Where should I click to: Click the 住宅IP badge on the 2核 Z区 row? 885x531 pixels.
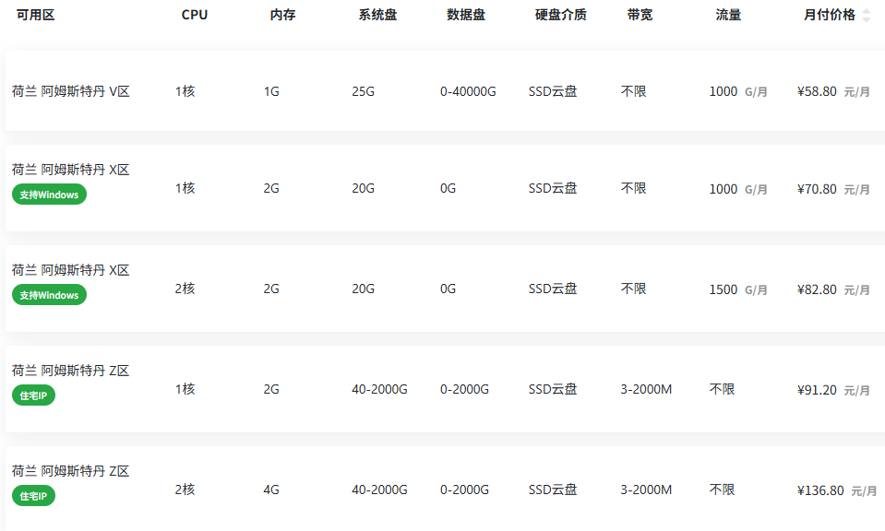(33, 495)
